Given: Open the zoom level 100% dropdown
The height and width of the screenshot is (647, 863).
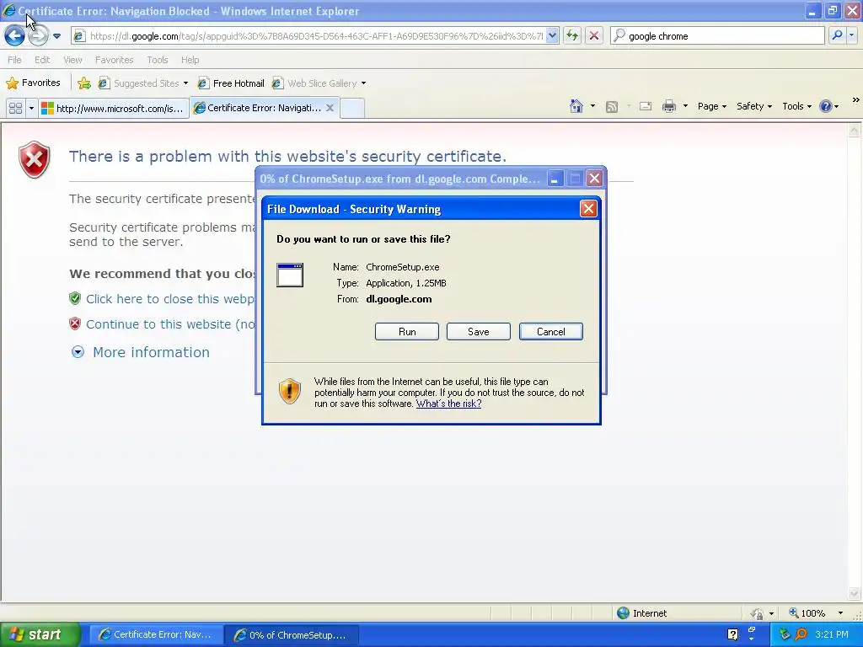Looking at the screenshot, I should (840, 613).
